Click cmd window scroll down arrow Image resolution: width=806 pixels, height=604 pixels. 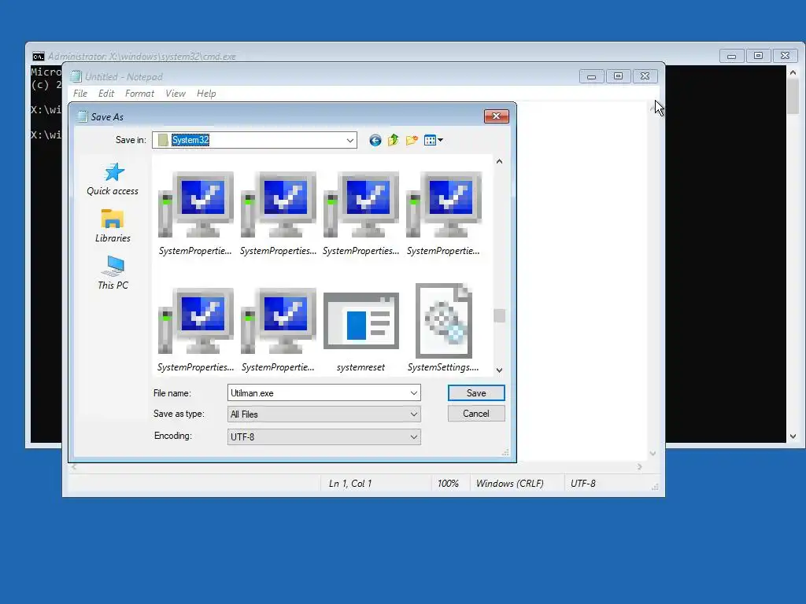click(793, 436)
